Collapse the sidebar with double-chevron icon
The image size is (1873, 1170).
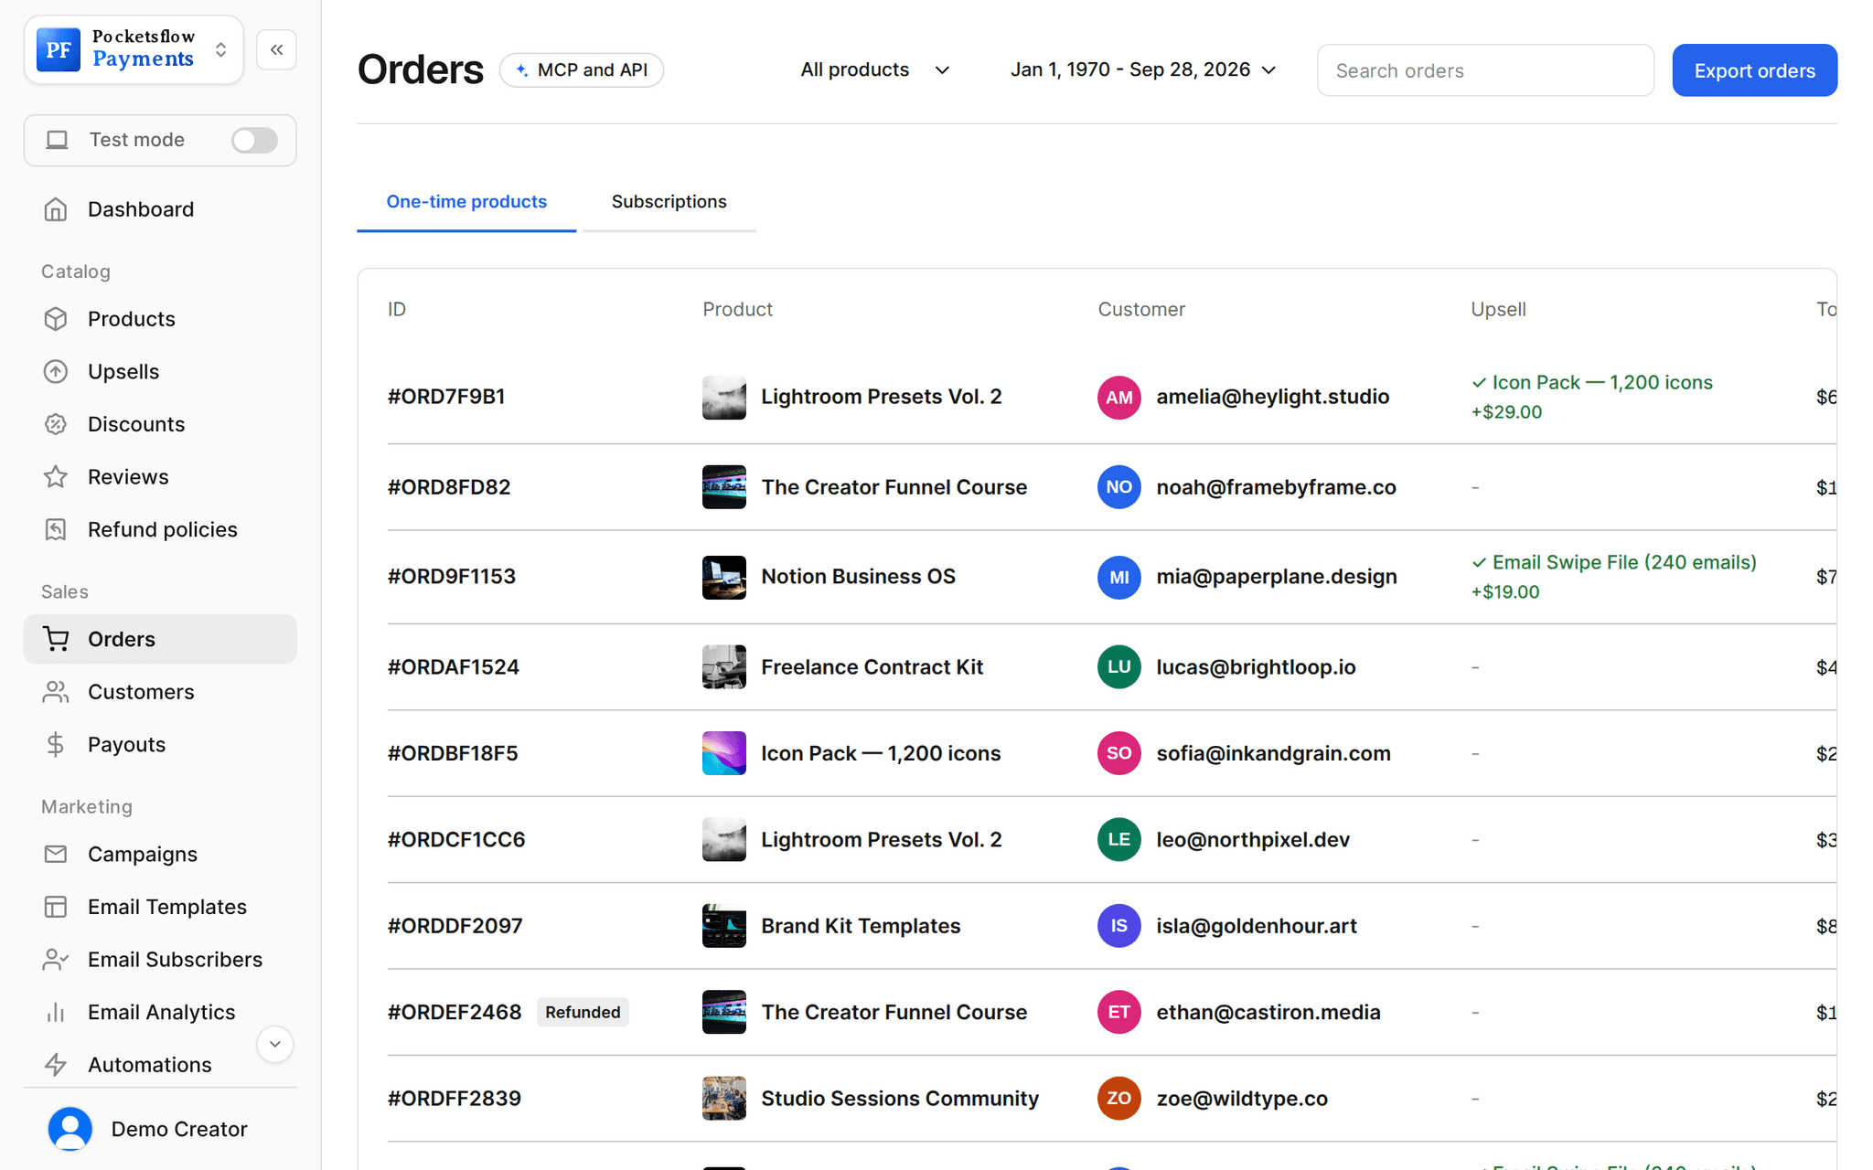[276, 49]
